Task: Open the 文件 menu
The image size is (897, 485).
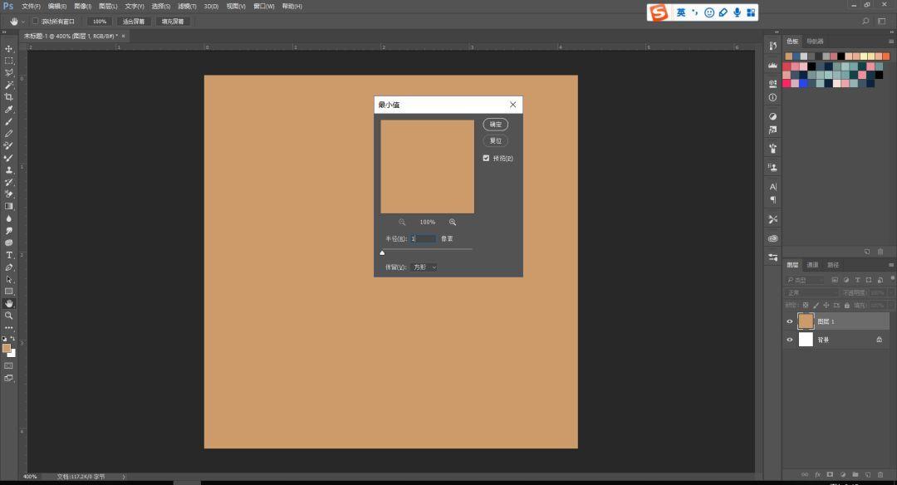Action: pyautogui.click(x=31, y=7)
